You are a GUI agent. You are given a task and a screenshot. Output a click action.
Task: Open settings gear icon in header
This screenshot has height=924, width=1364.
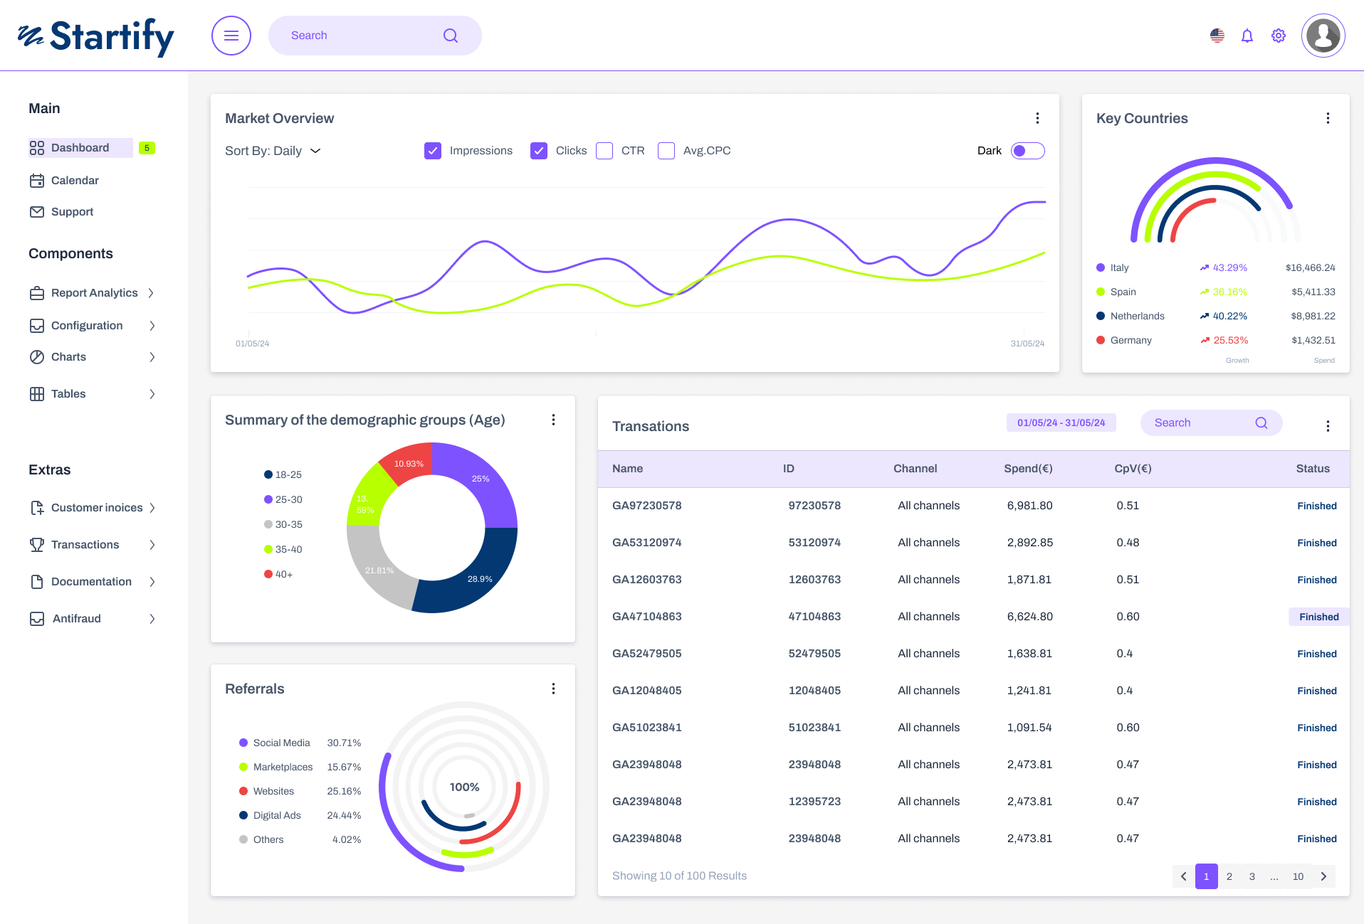click(x=1278, y=36)
